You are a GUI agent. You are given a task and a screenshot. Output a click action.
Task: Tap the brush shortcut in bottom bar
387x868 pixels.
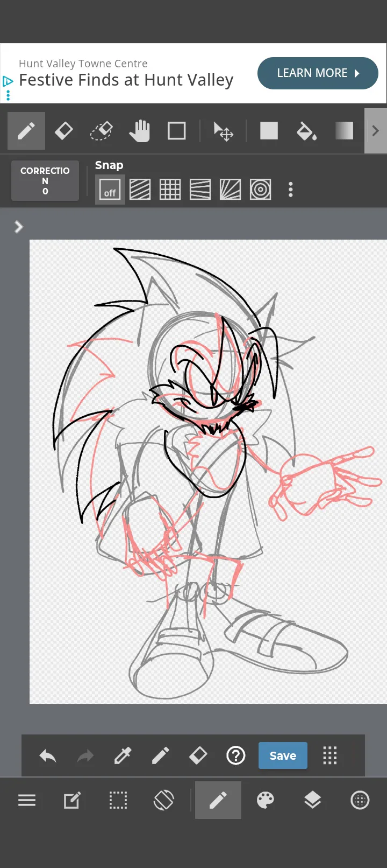click(161, 756)
